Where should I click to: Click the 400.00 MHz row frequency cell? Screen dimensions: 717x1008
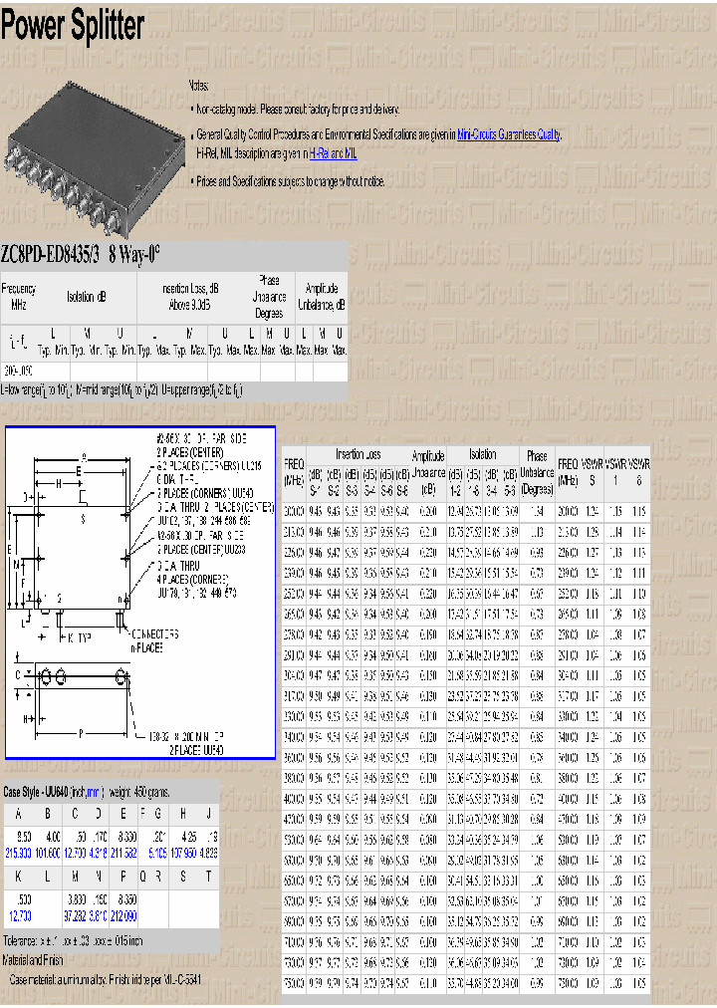294,800
